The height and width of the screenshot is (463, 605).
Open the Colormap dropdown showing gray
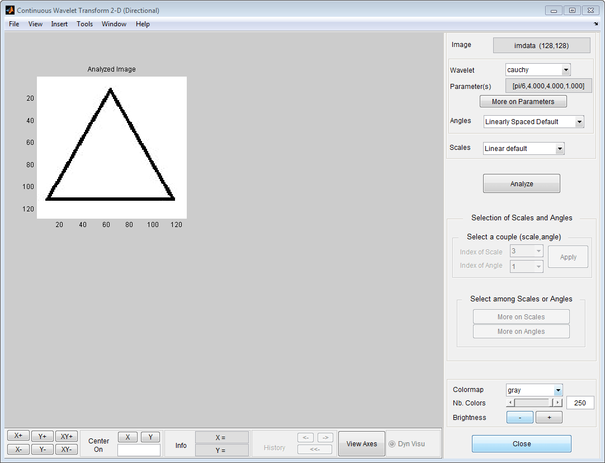(x=534, y=390)
